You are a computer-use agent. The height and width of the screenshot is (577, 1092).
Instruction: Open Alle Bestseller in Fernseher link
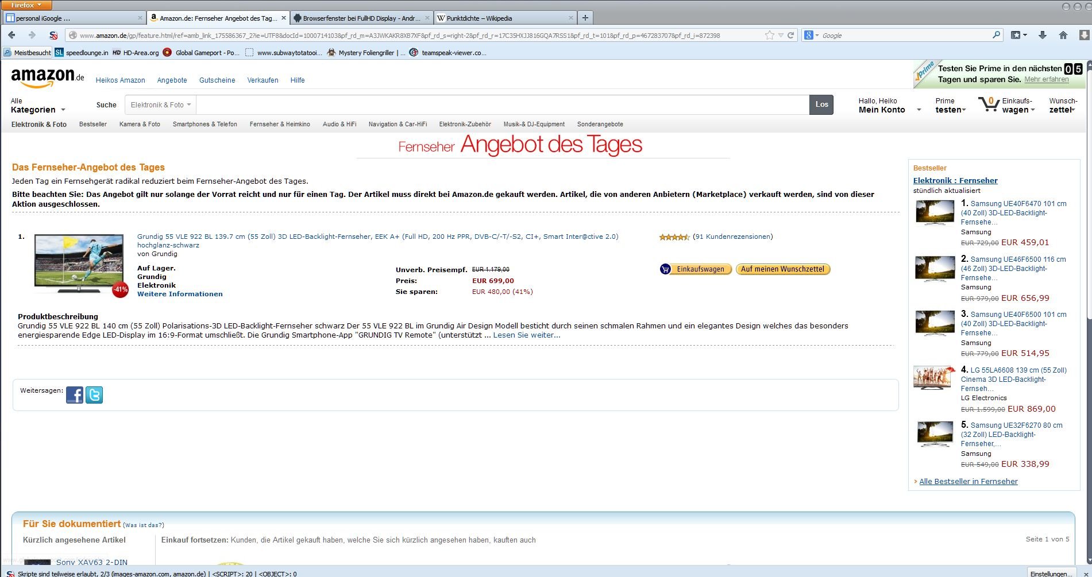tap(968, 482)
